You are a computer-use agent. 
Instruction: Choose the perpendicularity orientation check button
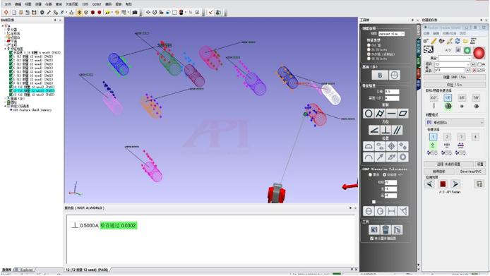coord(386,130)
